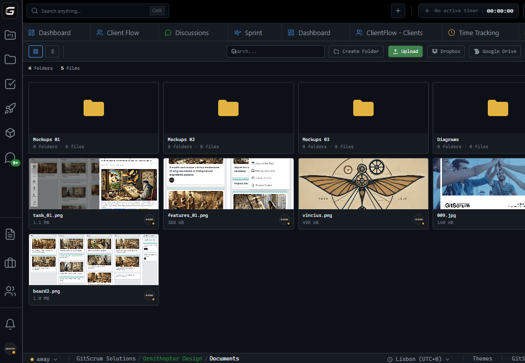The width and height of the screenshot is (525, 363).
Task: Click the green Upload button
Action: [x=405, y=51]
